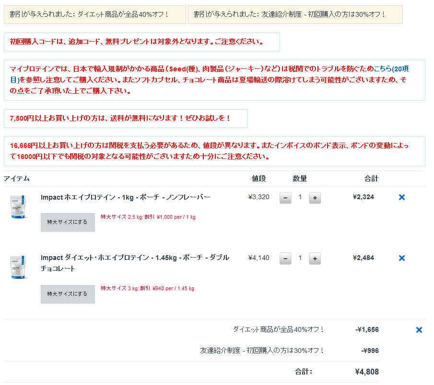Click the アイテム column header
The width and height of the screenshot is (434, 385).
pos(17,179)
